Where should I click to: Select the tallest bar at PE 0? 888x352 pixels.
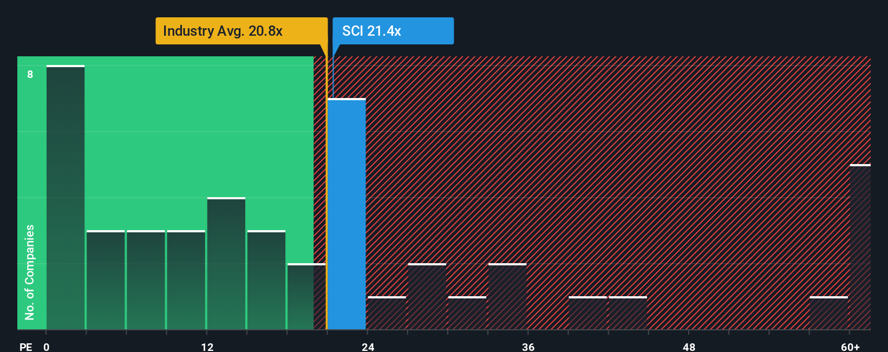click(x=66, y=197)
